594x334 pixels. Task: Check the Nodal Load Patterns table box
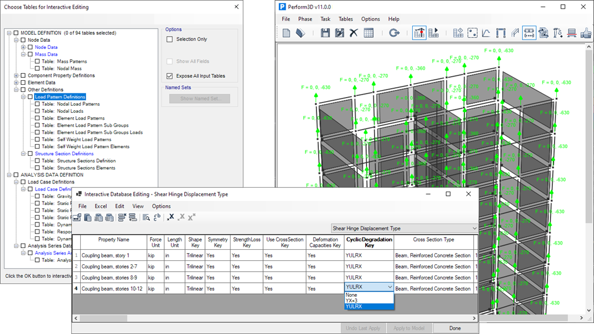pos(37,104)
